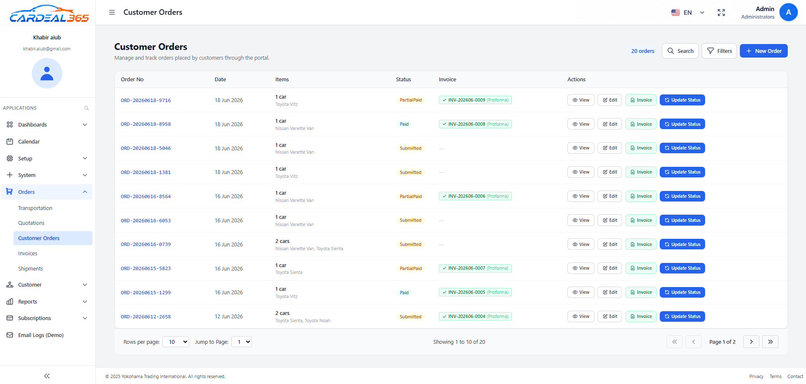
Task: Collapse the sidebar with the double-chevron icon
Action: tap(47, 376)
